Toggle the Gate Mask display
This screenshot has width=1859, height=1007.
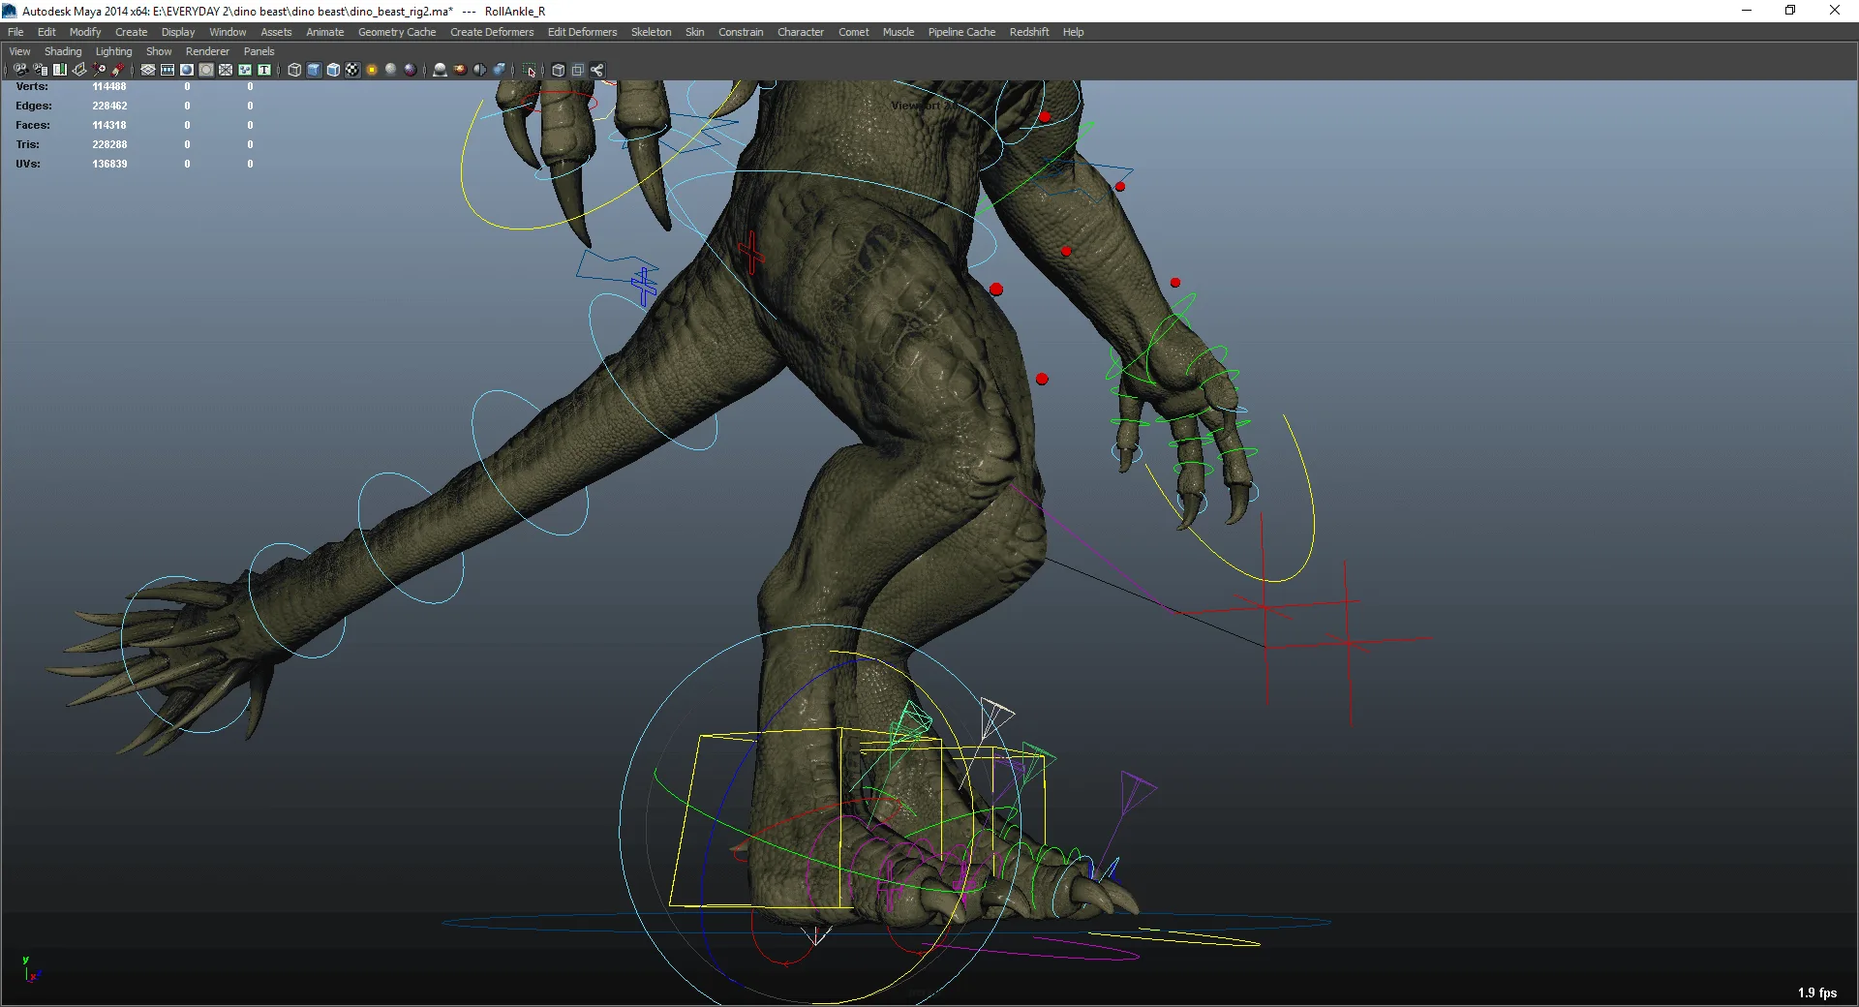206,70
